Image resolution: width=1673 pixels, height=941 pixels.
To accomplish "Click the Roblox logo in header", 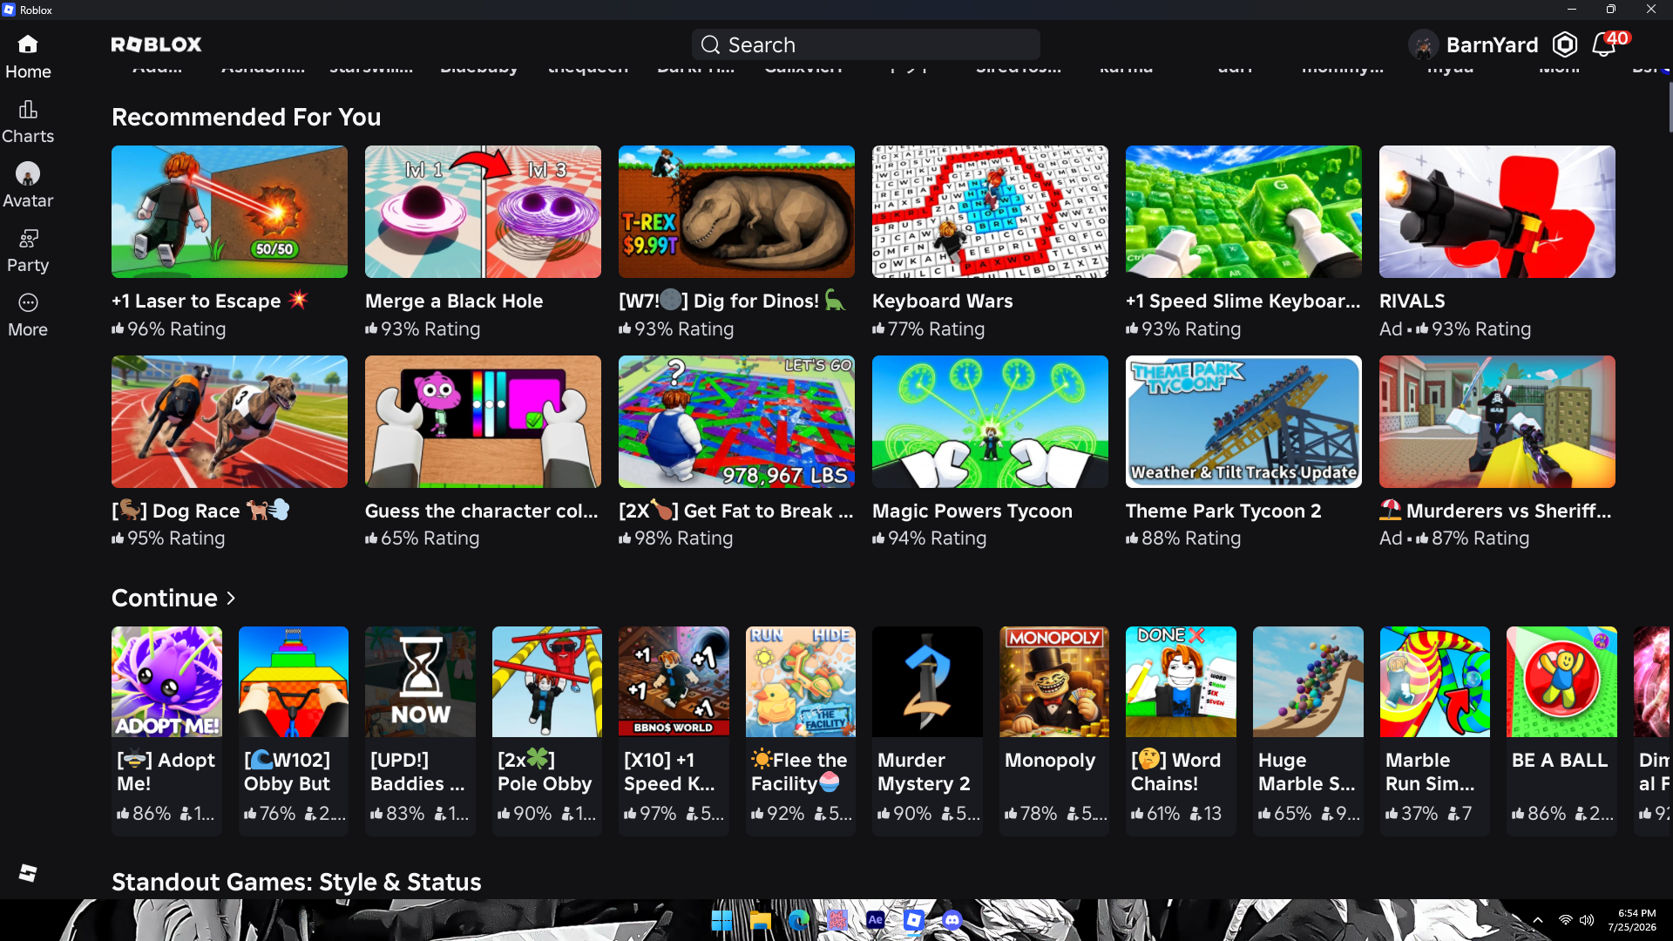I will click(x=156, y=44).
